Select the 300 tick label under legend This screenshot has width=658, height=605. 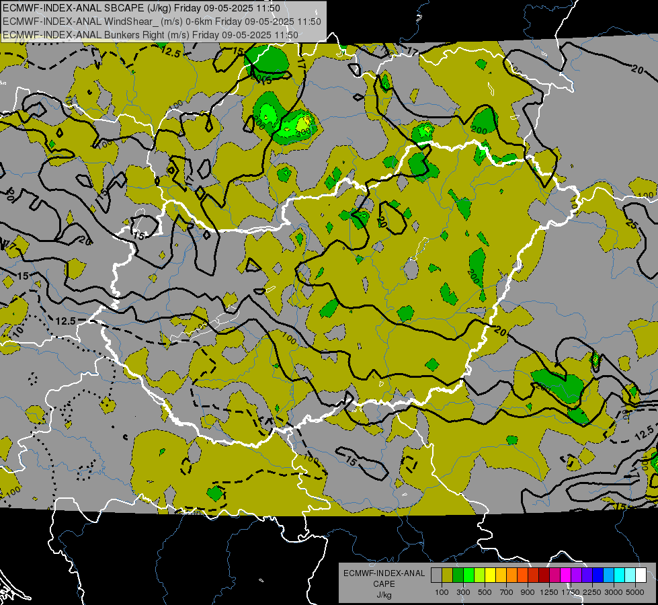tap(463, 592)
